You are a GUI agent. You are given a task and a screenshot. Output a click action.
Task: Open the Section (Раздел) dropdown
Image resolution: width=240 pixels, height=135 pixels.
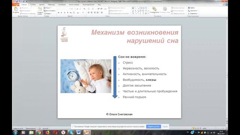(x=48, y=13)
